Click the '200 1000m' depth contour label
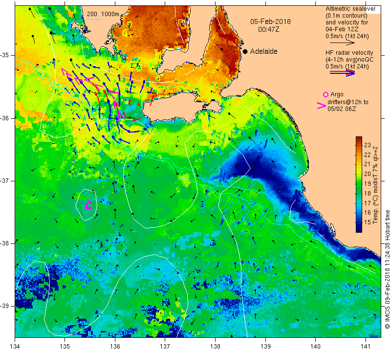This screenshot has width=391, height=352. pyautogui.click(x=103, y=14)
